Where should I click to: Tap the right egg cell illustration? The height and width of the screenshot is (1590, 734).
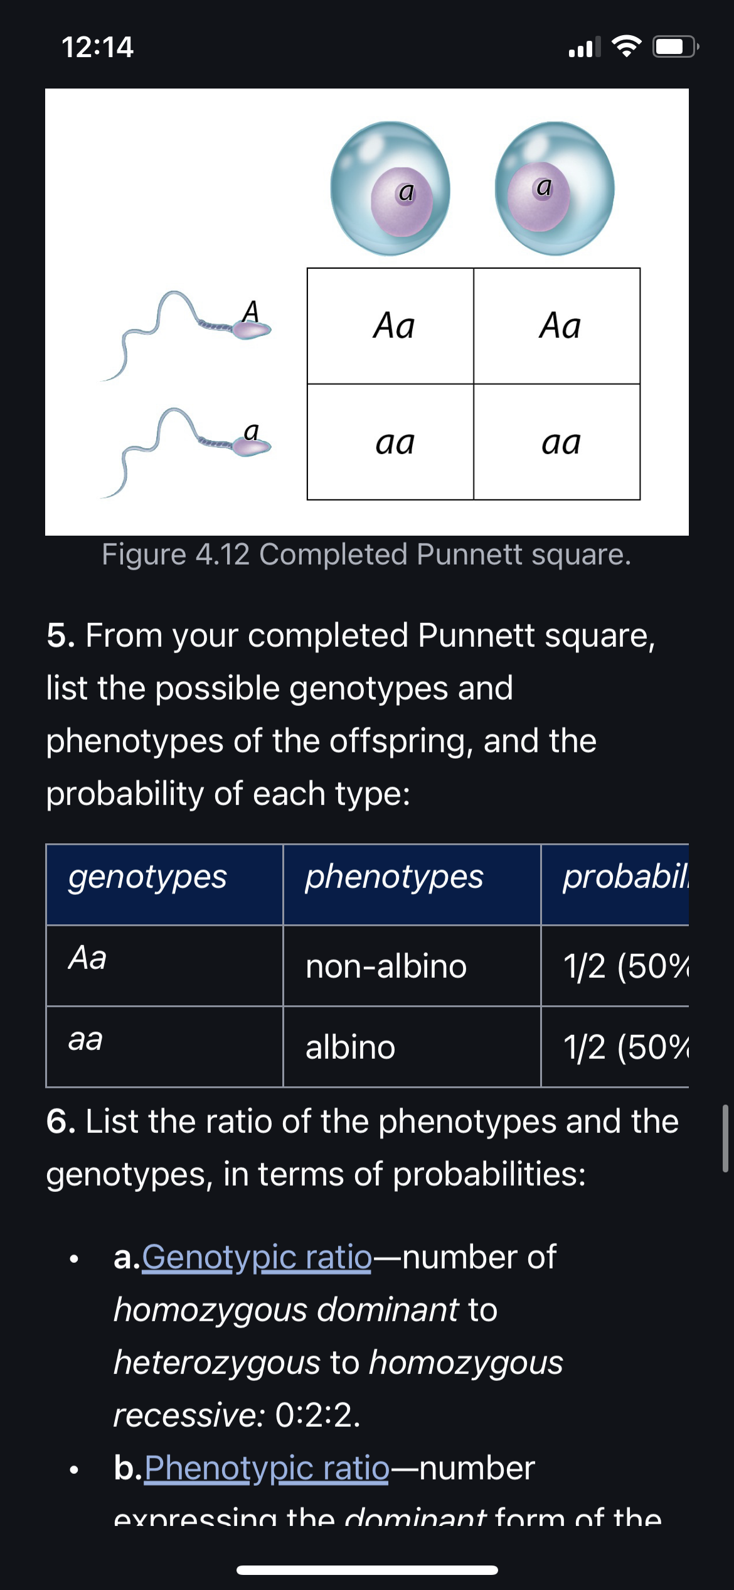point(555,188)
